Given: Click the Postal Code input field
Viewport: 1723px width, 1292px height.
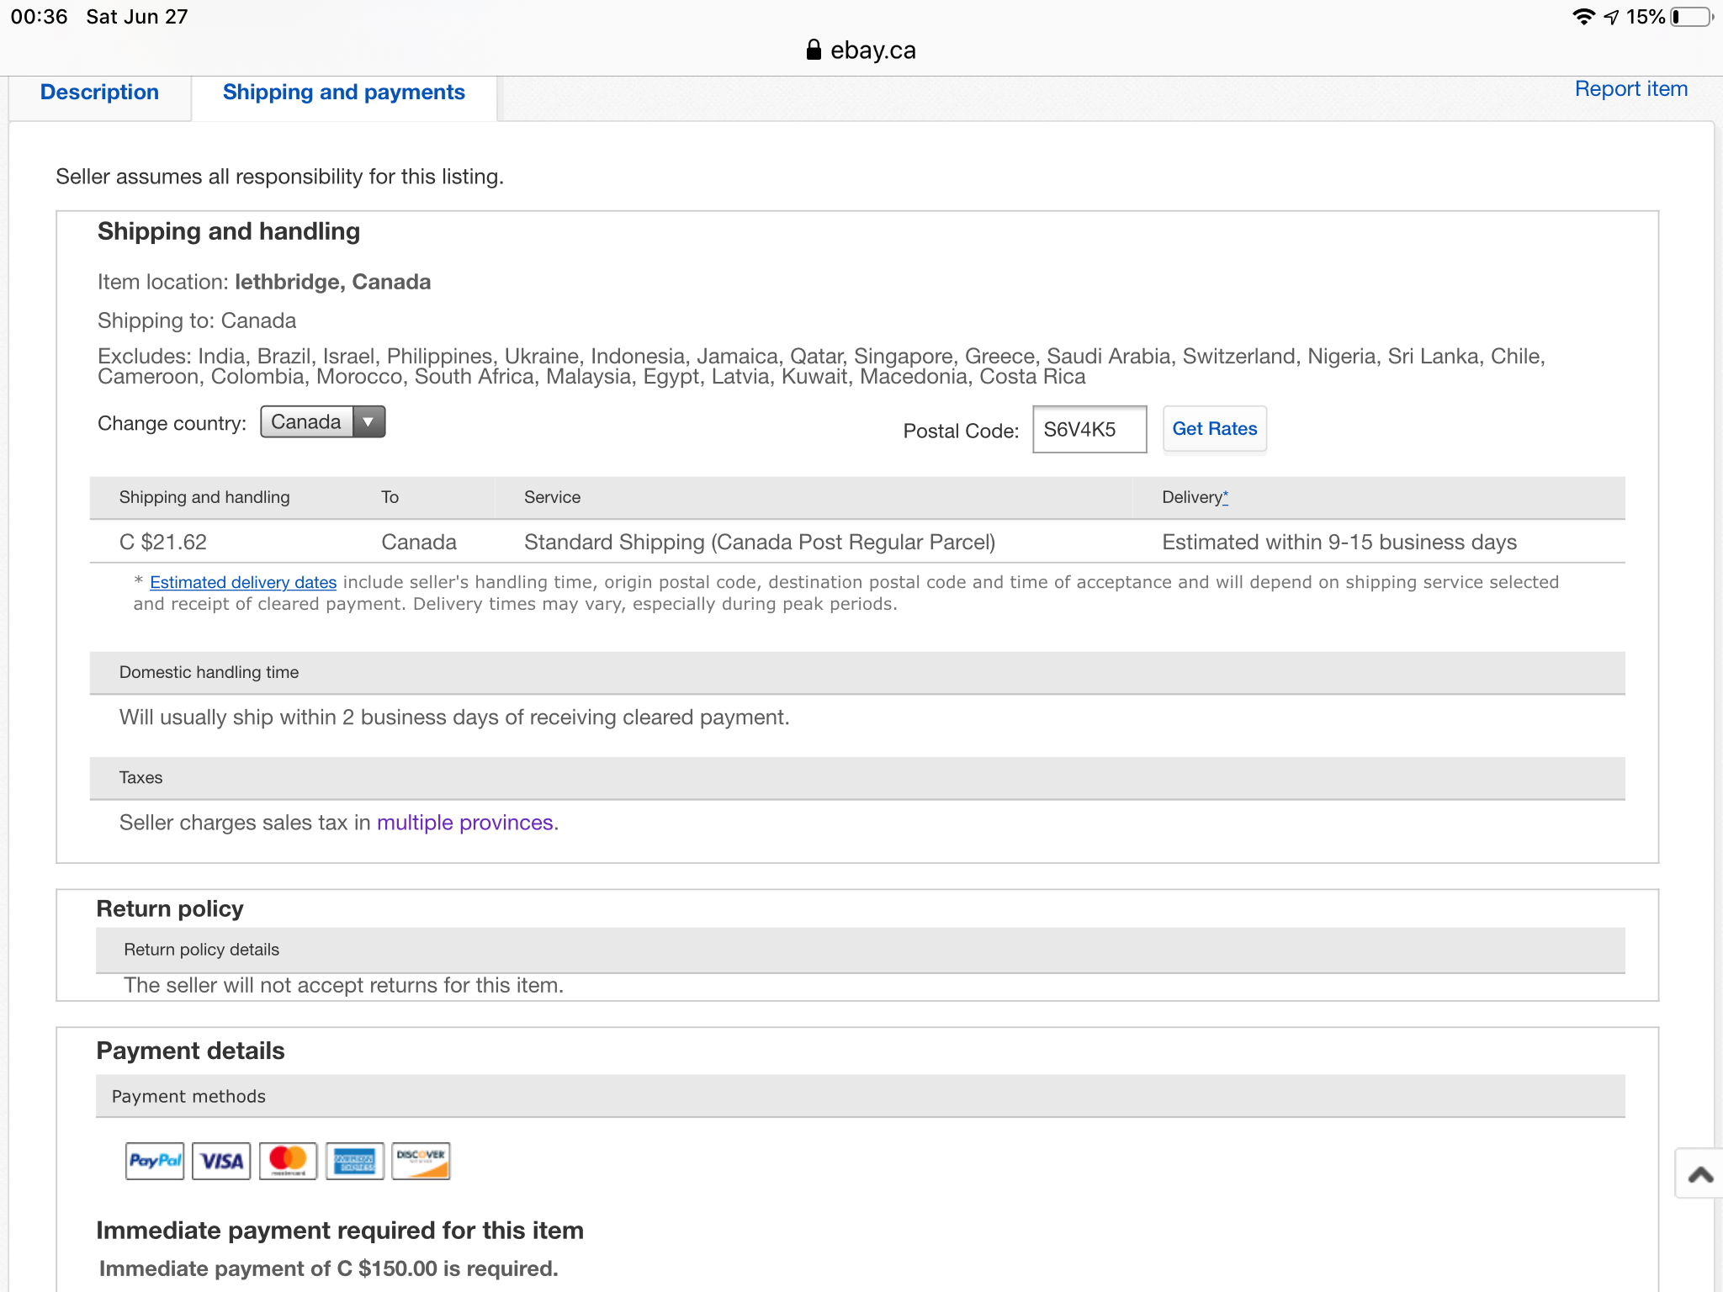Looking at the screenshot, I should (x=1089, y=430).
